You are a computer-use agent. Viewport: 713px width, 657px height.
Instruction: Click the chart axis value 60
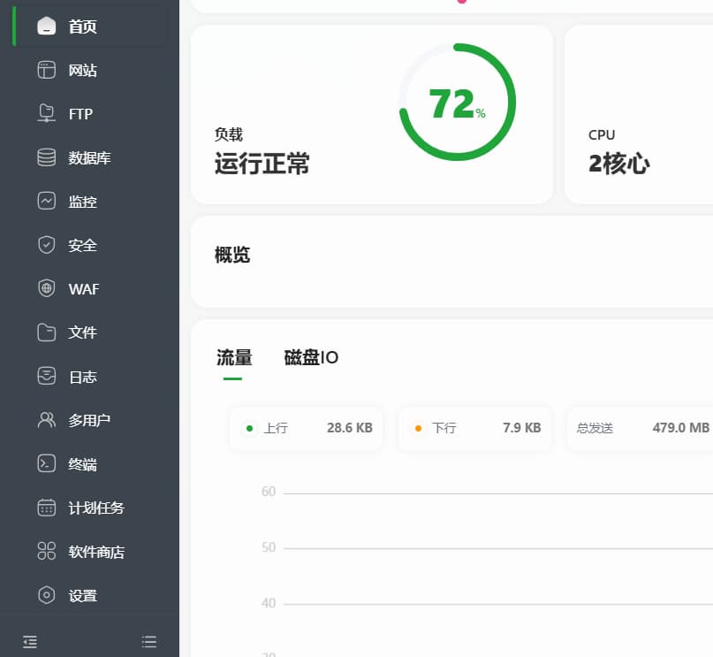(x=269, y=492)
